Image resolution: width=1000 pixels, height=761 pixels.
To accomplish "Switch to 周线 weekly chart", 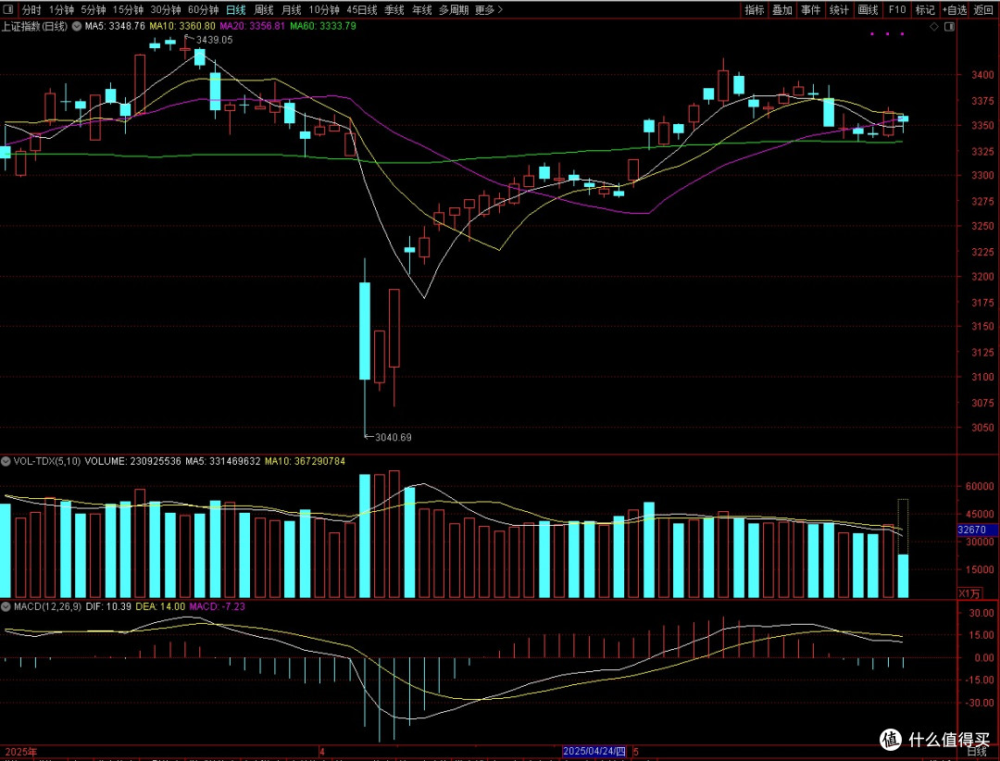I will click(x=263, y=9).
